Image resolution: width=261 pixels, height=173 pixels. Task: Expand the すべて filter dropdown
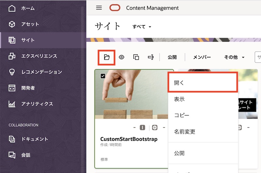tap(142, 27)
